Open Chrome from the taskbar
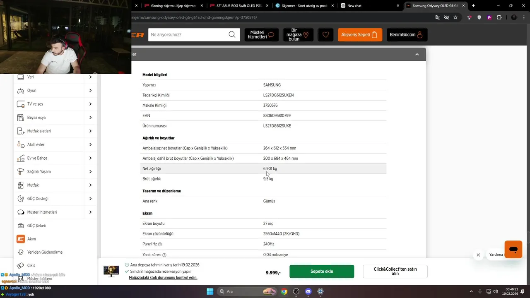530x298 pixels. (x=284, y=291)
